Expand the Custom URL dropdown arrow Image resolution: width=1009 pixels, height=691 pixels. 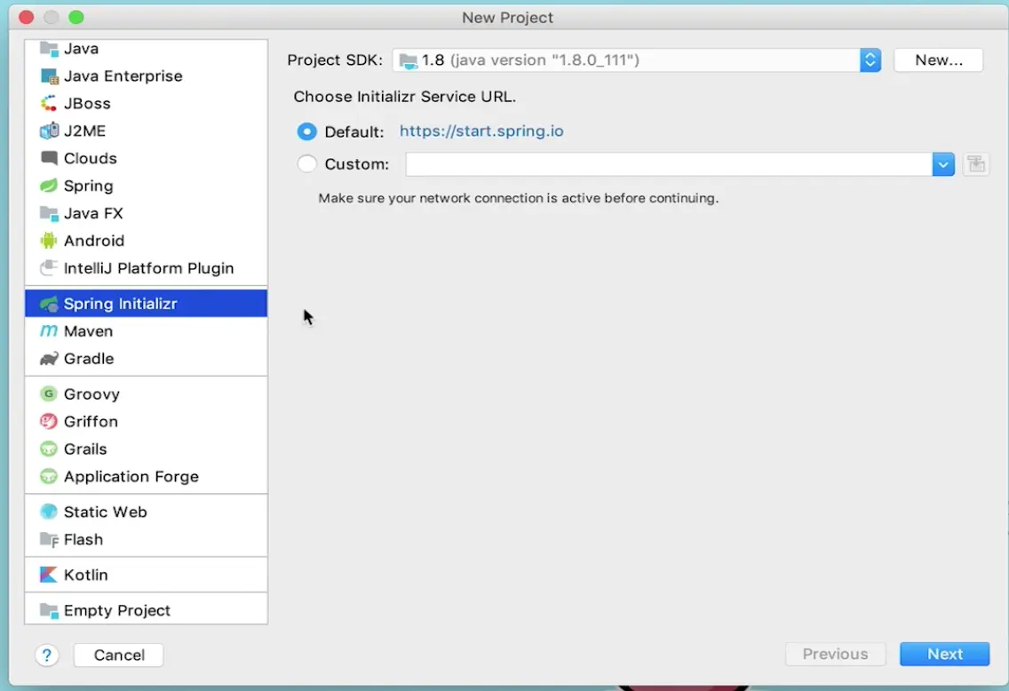[942, 164]
